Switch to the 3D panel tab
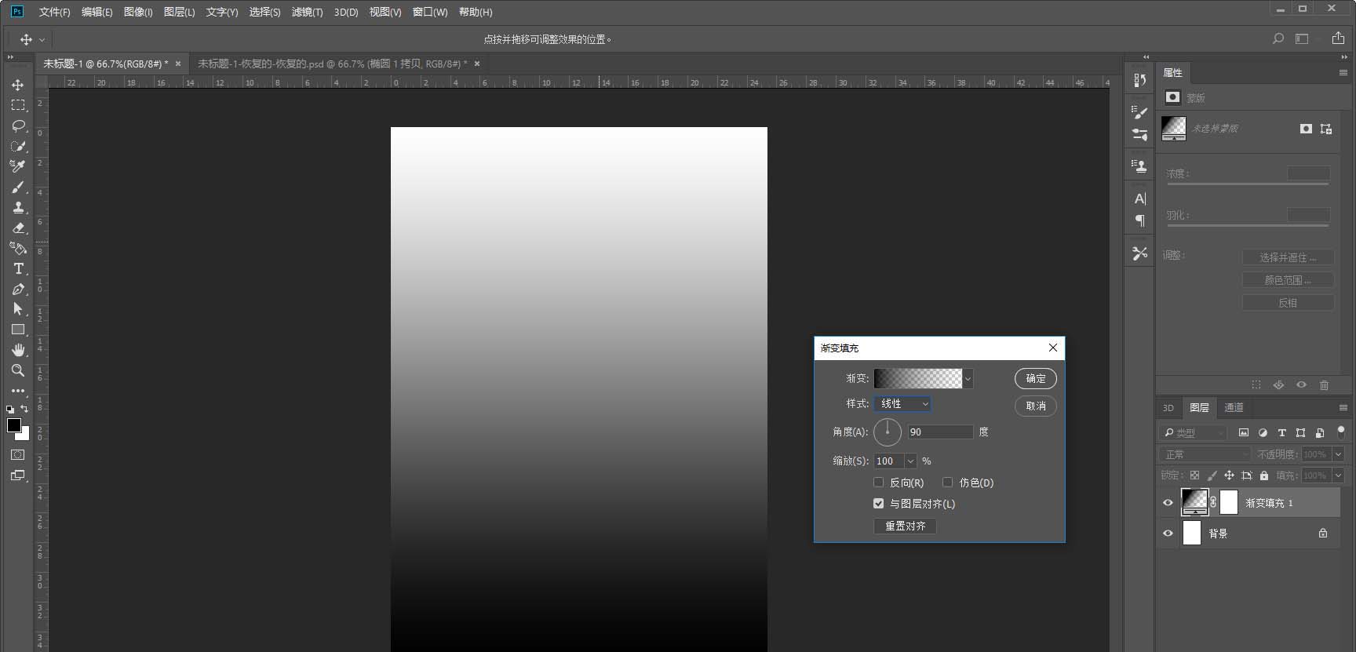The width and height of the screenshot is (1356, 652). coord(1168,407)
